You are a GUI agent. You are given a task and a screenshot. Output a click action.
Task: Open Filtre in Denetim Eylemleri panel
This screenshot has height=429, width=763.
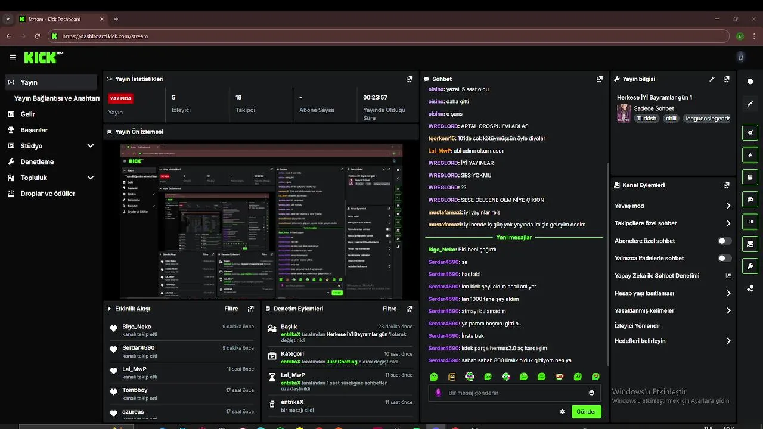pos(390,309)
